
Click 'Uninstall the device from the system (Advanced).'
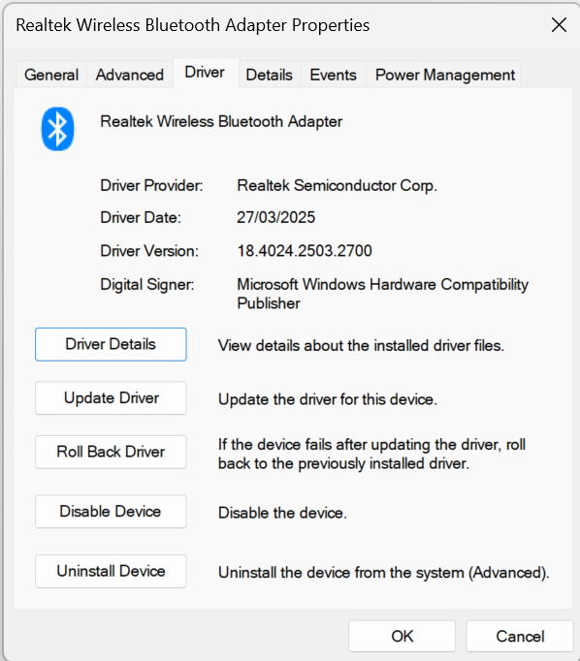pos(383,573)
